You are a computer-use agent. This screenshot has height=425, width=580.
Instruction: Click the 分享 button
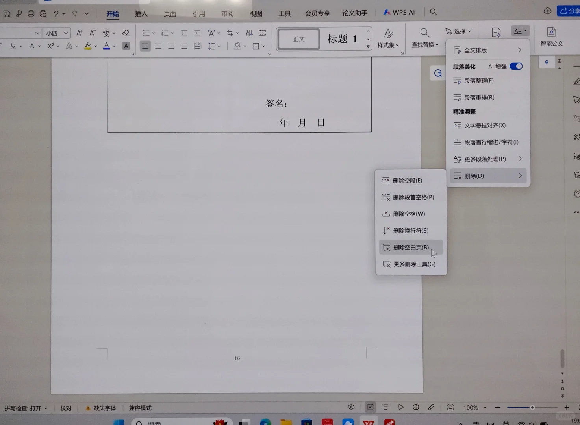pyautogui.click(x=569, y=11)
